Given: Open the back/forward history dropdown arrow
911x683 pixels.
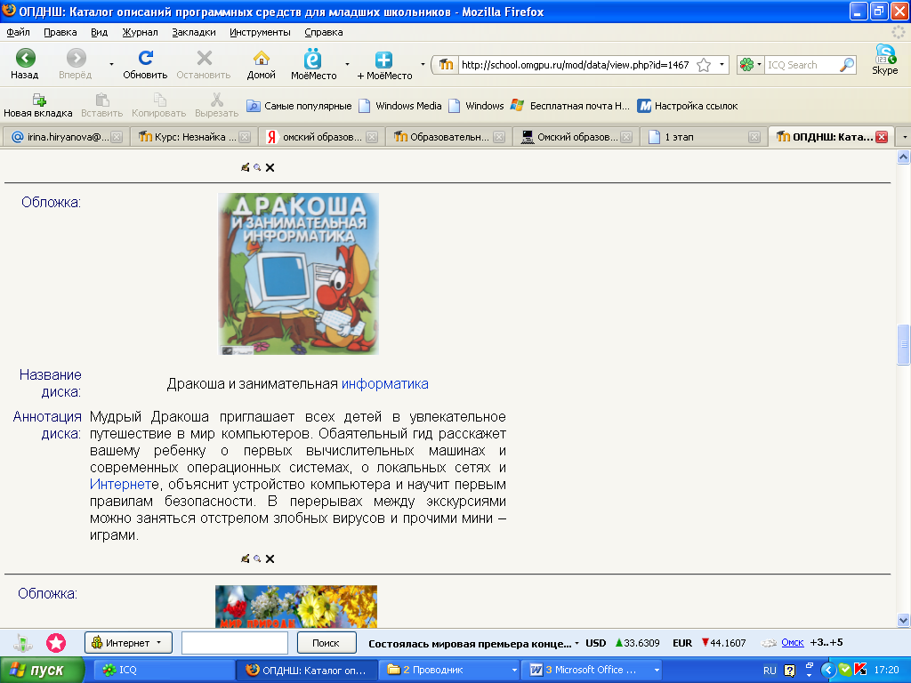Looking at the screenshot, I should (111, 64).
